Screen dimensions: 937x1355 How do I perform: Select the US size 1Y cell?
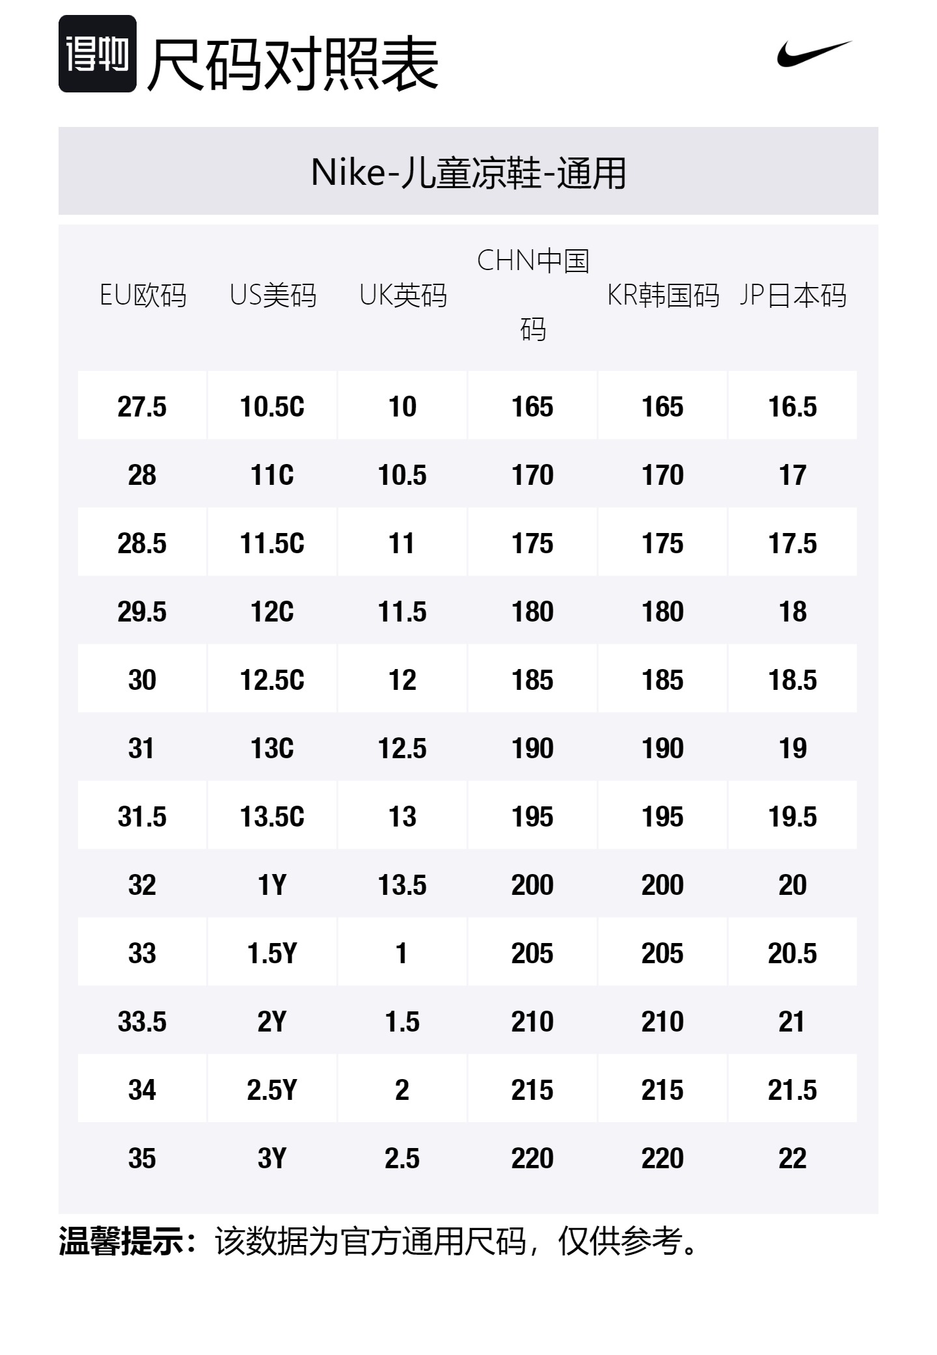click(272, 885)
